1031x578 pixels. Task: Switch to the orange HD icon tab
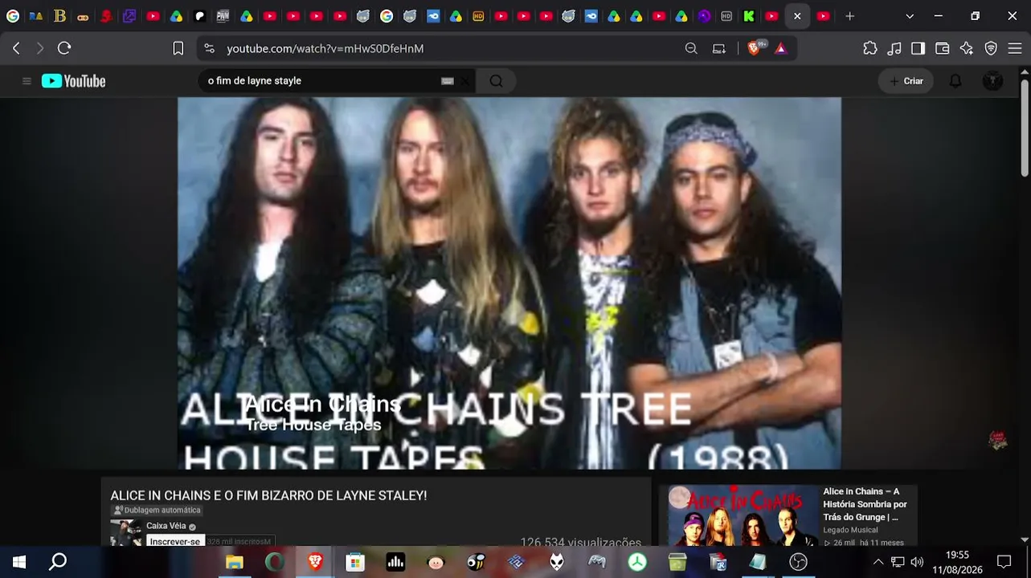point(478,16)
